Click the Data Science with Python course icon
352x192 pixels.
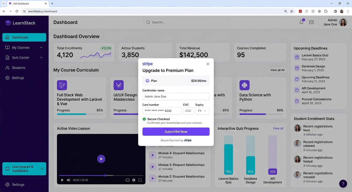tap(244, 85)
